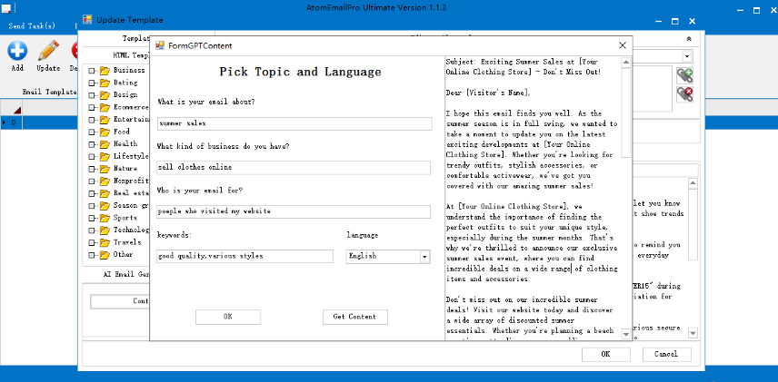Viewport: 778px width, 382px height.
Task: Click OK in the Update Template window
Action: (x=606, y=354)
